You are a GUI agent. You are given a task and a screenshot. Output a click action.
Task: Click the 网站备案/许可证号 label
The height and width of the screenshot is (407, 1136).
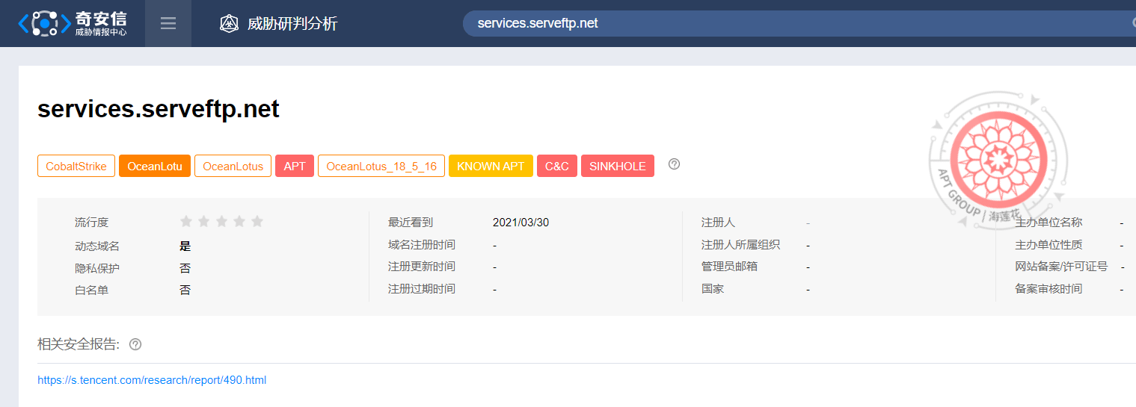(x=1061, y=267)
